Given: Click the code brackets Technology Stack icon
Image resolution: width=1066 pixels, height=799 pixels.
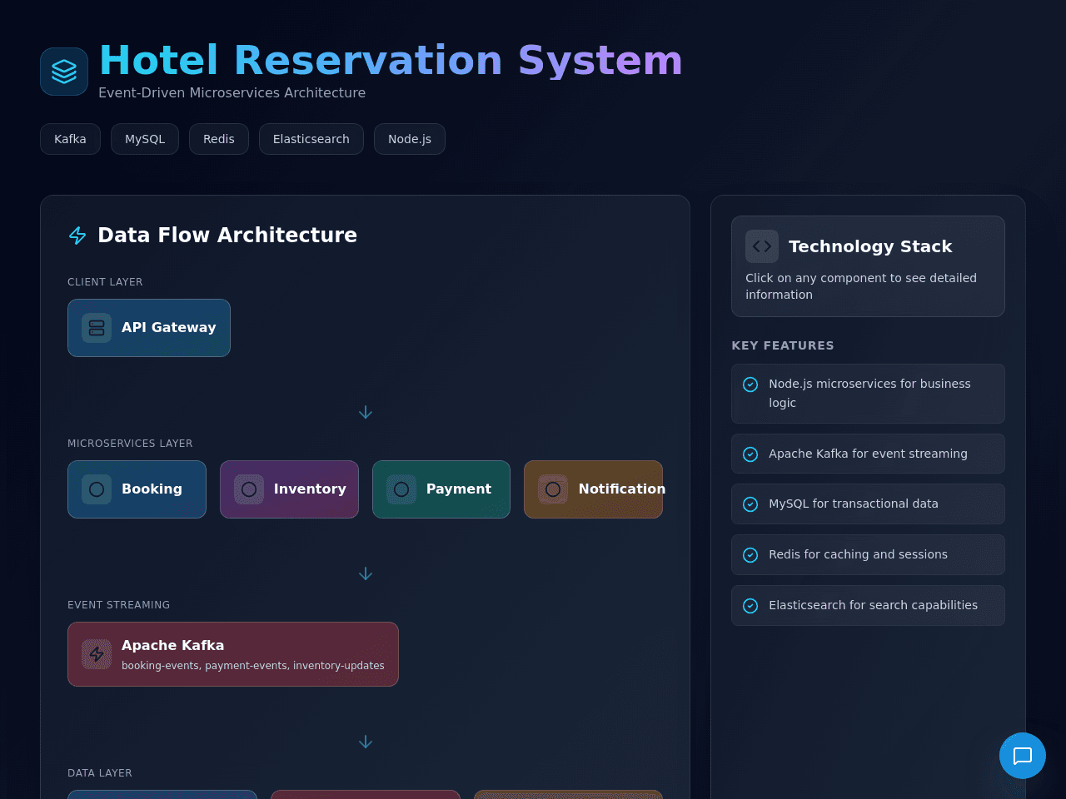Looking at the screenshot, I should pos(762,246).
